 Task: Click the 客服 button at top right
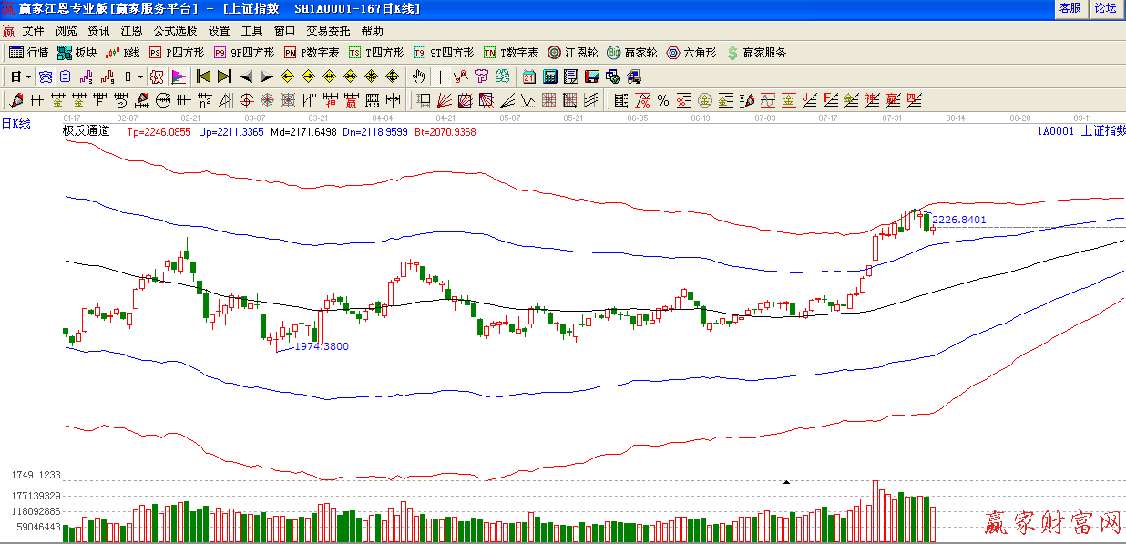click(x=1070, y=8)
